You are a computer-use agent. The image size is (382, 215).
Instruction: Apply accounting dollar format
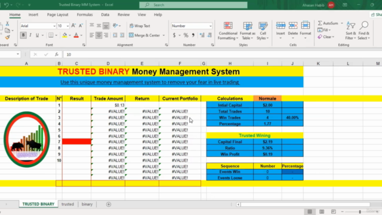174,35
